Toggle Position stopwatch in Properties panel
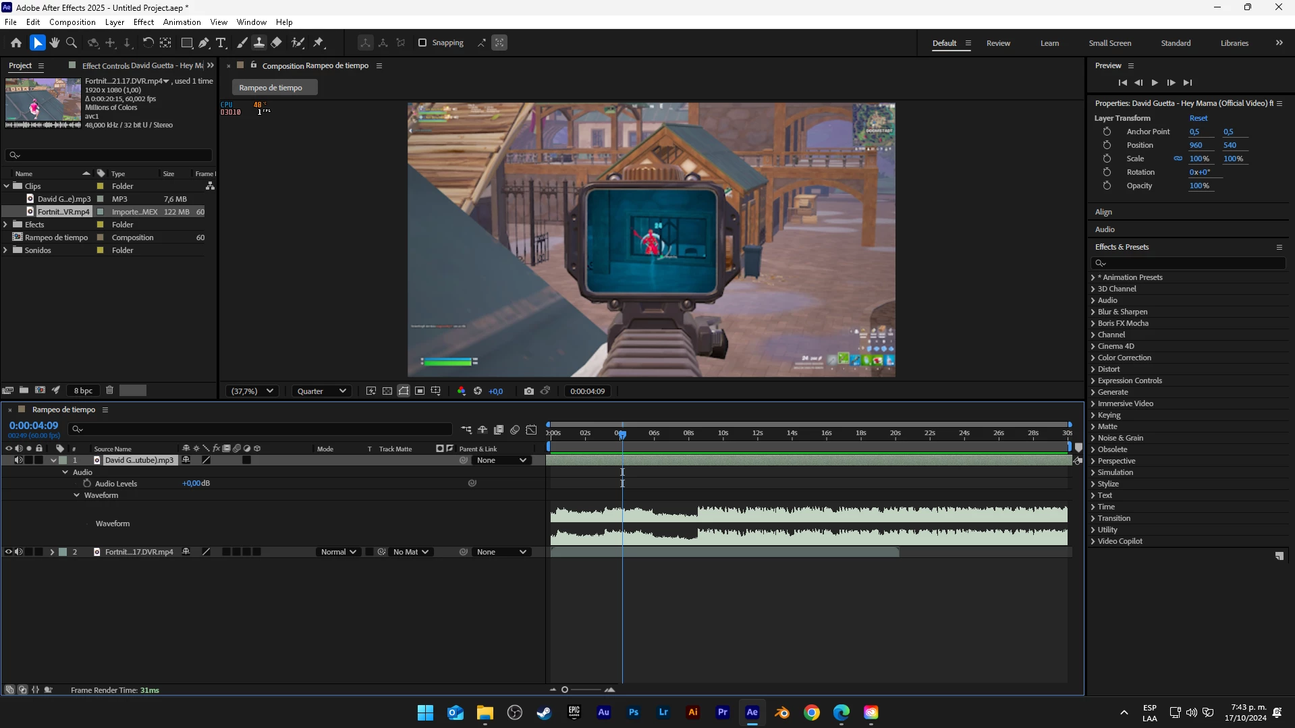 tap(1107, 145)
